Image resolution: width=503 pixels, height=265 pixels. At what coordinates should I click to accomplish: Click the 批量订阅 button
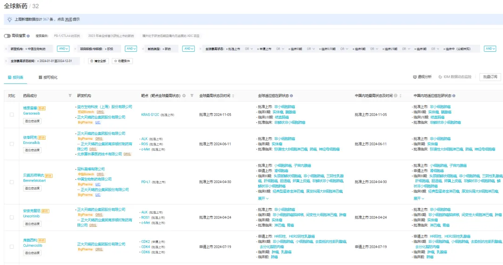point(489,77)
